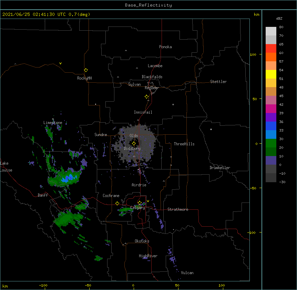This screenshot has width=297, height=290.
Task: Click the dBZ legend heading
Action: pos(279,18)
